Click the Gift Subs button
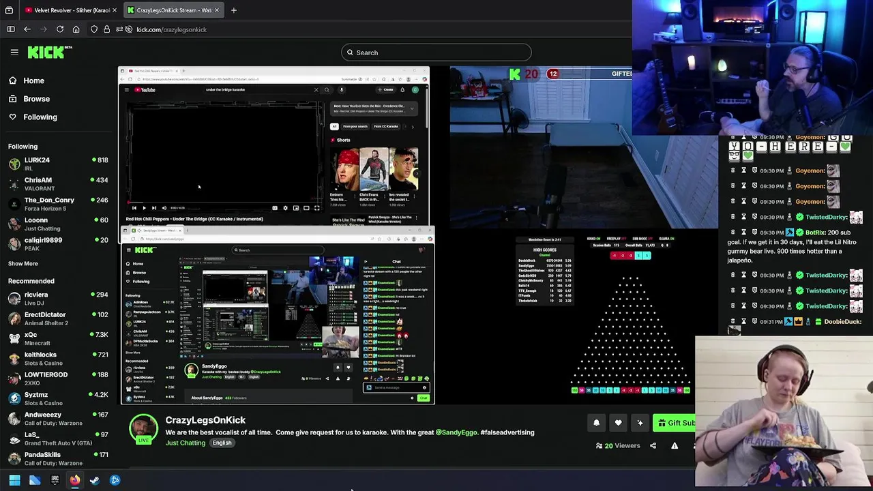 pos(674,423)
